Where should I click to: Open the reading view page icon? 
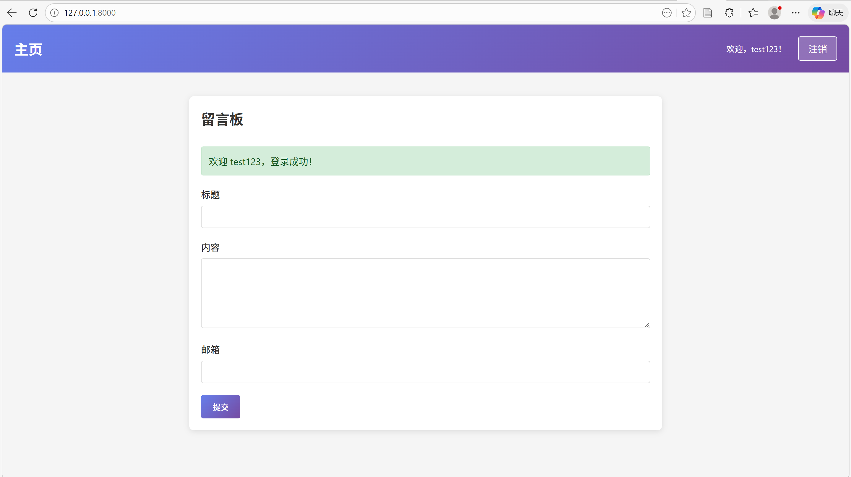[x=707, y=13]
